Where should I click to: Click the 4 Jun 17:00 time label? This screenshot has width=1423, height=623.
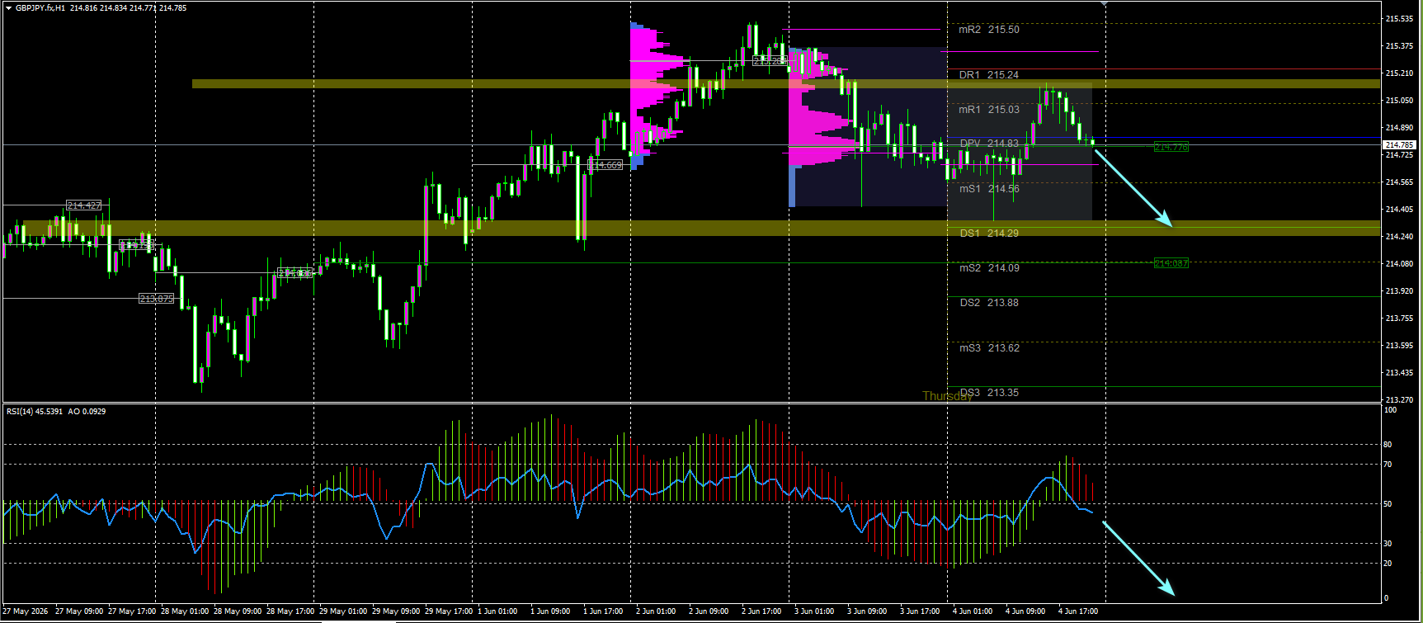(x=1078, y=611)
